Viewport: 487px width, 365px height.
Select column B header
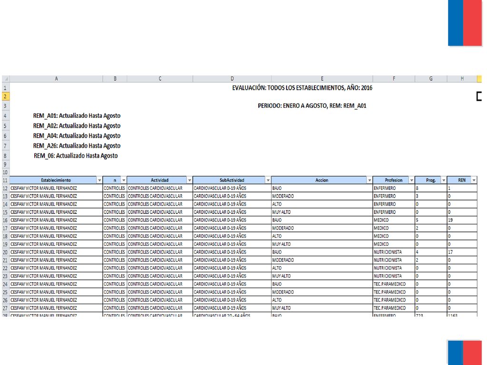115,79
